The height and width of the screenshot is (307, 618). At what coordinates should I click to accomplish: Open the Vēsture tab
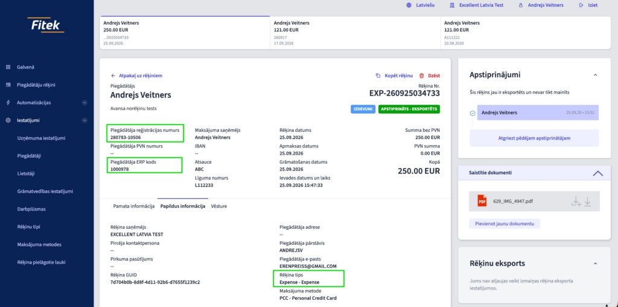click(x=218, y=206)
